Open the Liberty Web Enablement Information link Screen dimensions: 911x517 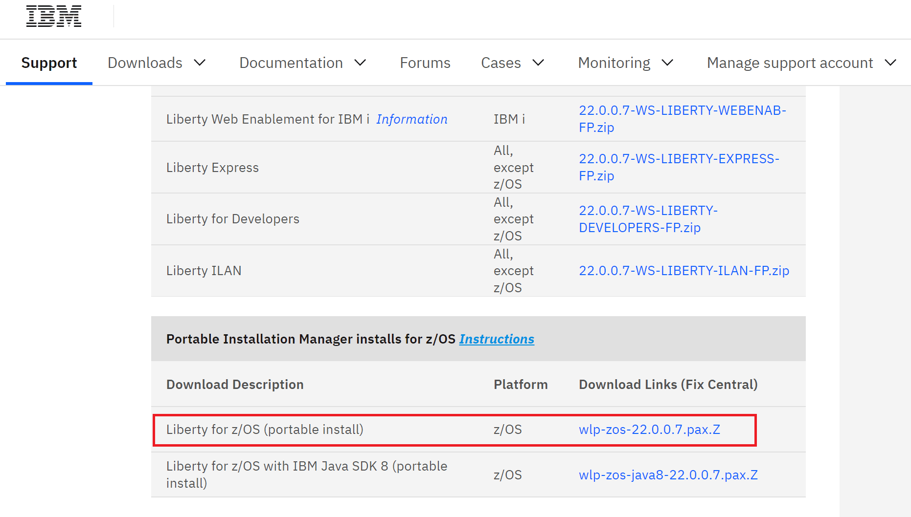pos(411,119)
